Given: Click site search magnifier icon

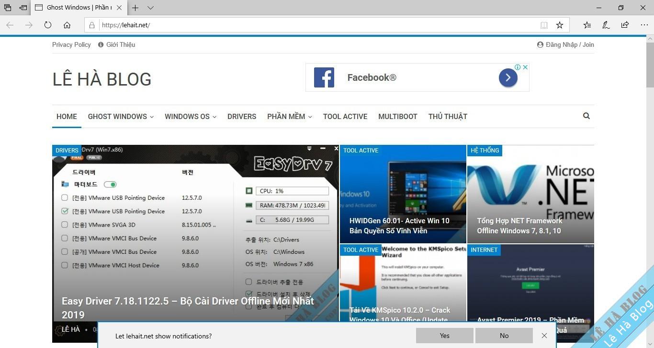Looking at the screenshot, I should click(x=586, y=116).
